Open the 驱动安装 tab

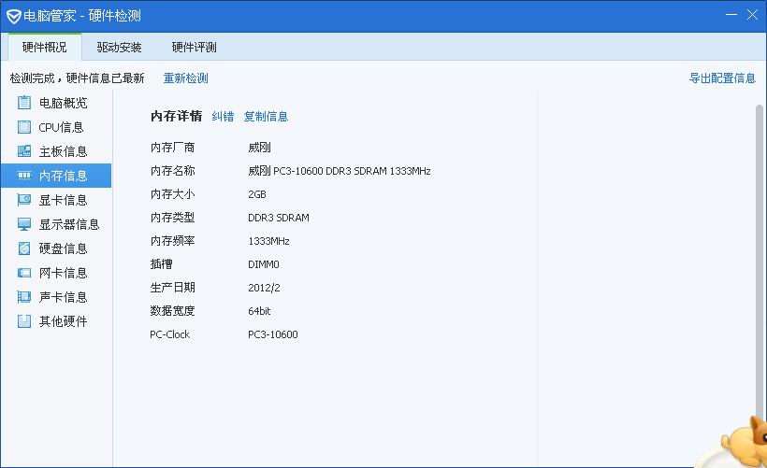click(119, 48)
